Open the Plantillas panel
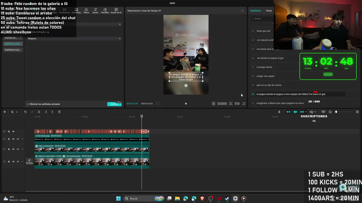Screen dimensions: 362x203 click(x=105, y=11)
